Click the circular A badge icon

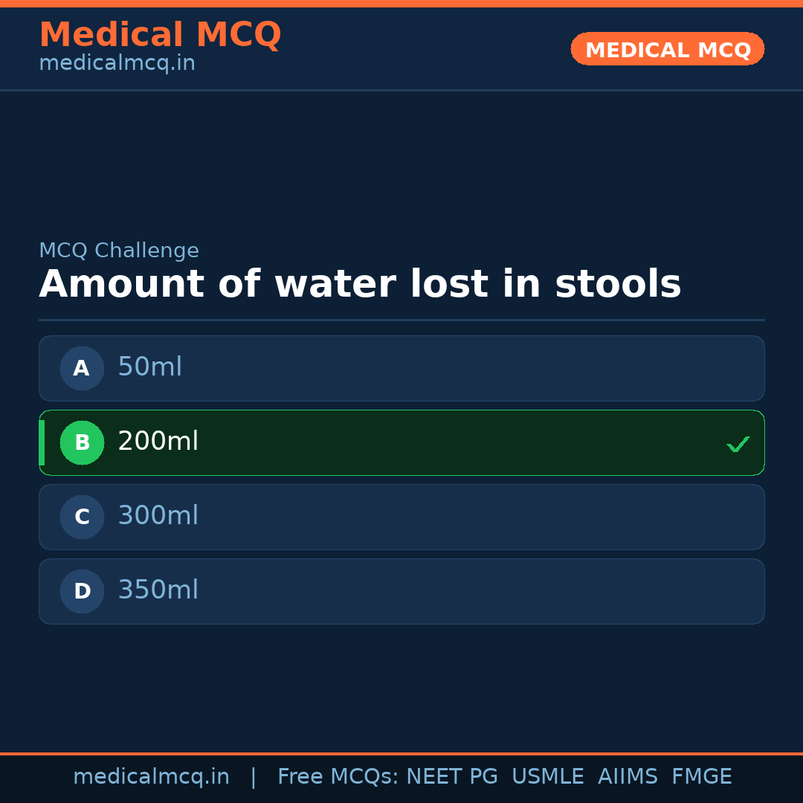pyautogui.click(x=82, y=368)
